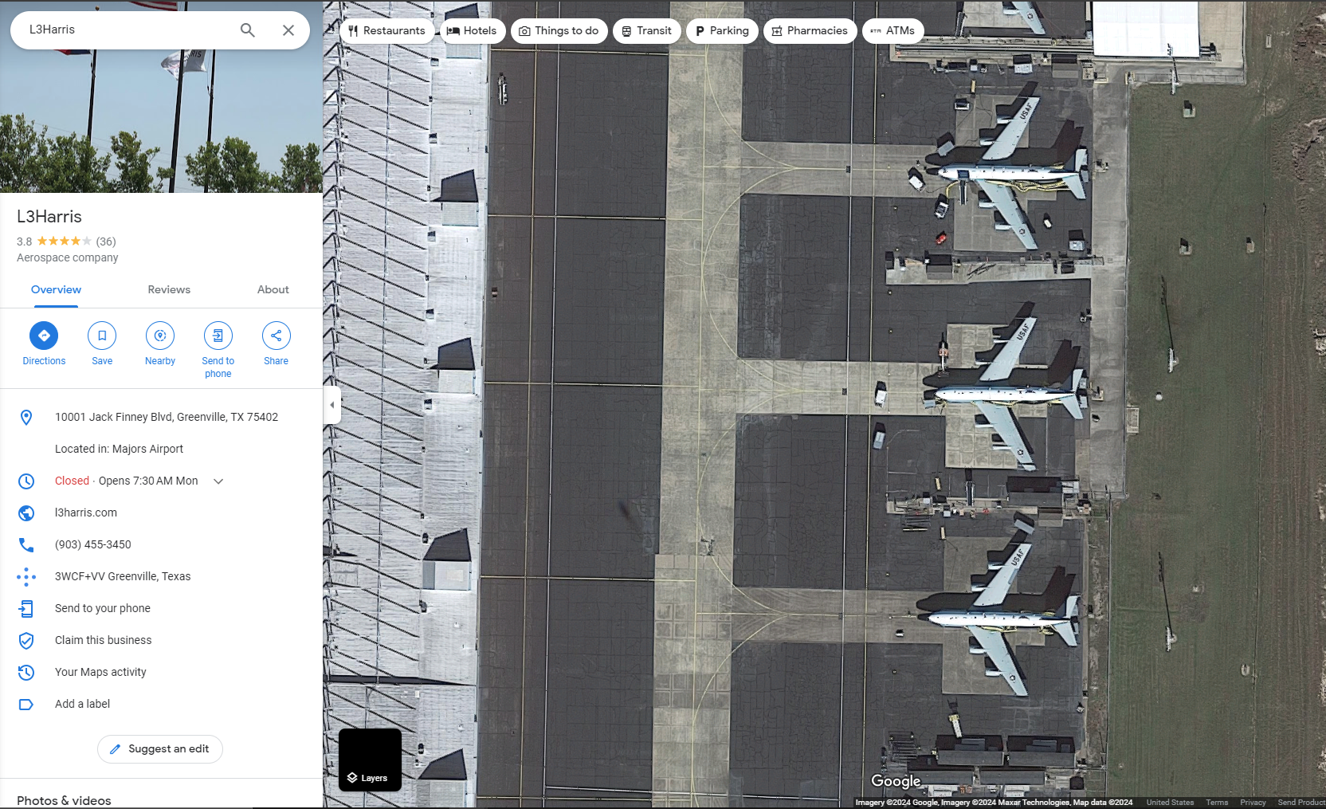Viewport: 1326px width, 809px height.
Task: Open l3harris.com website link
Action: tap(86, 512)
